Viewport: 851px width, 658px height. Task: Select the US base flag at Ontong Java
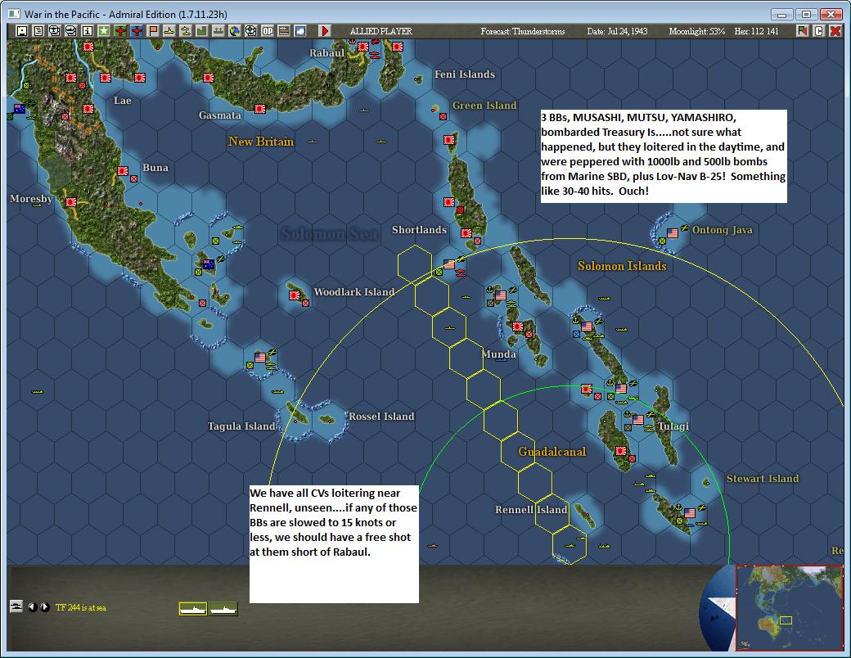coord(673,233)
